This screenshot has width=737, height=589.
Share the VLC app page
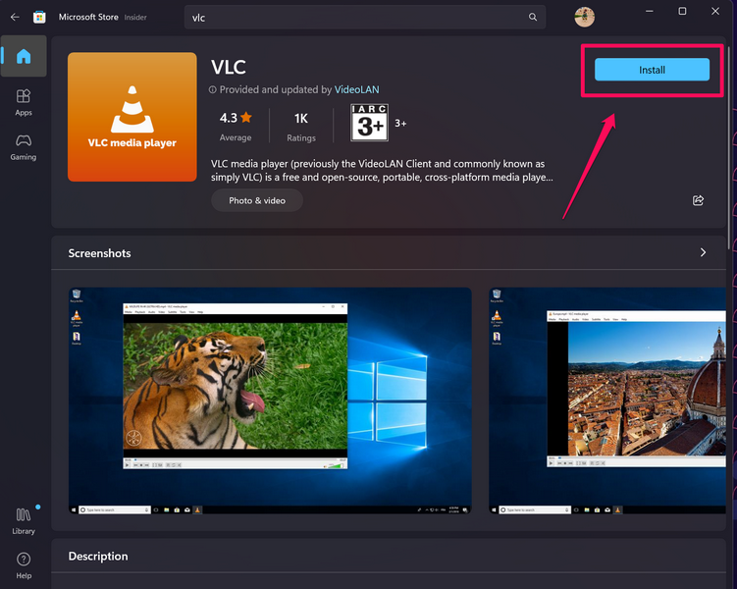tap(698, 200)
